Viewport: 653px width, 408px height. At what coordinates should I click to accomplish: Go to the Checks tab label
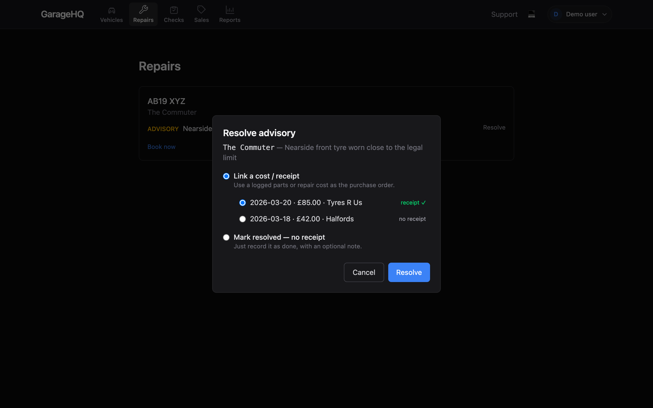pyautogui.click(x=174, y=20)
